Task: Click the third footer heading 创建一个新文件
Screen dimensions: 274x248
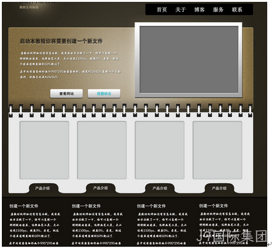Action: point(151,206)
